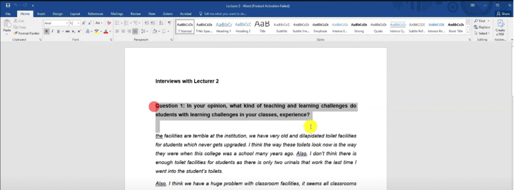Apply the Intense Quote style

[397, 27]
